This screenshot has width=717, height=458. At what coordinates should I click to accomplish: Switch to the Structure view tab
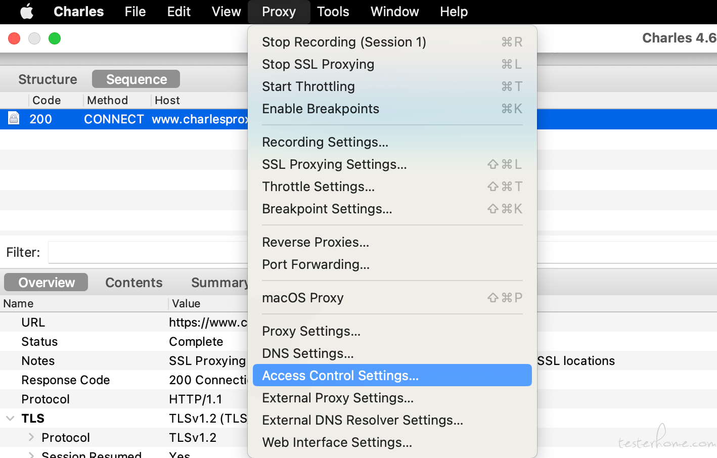(x=48, y=79)
